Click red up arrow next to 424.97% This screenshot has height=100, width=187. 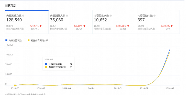pos(41,26)
